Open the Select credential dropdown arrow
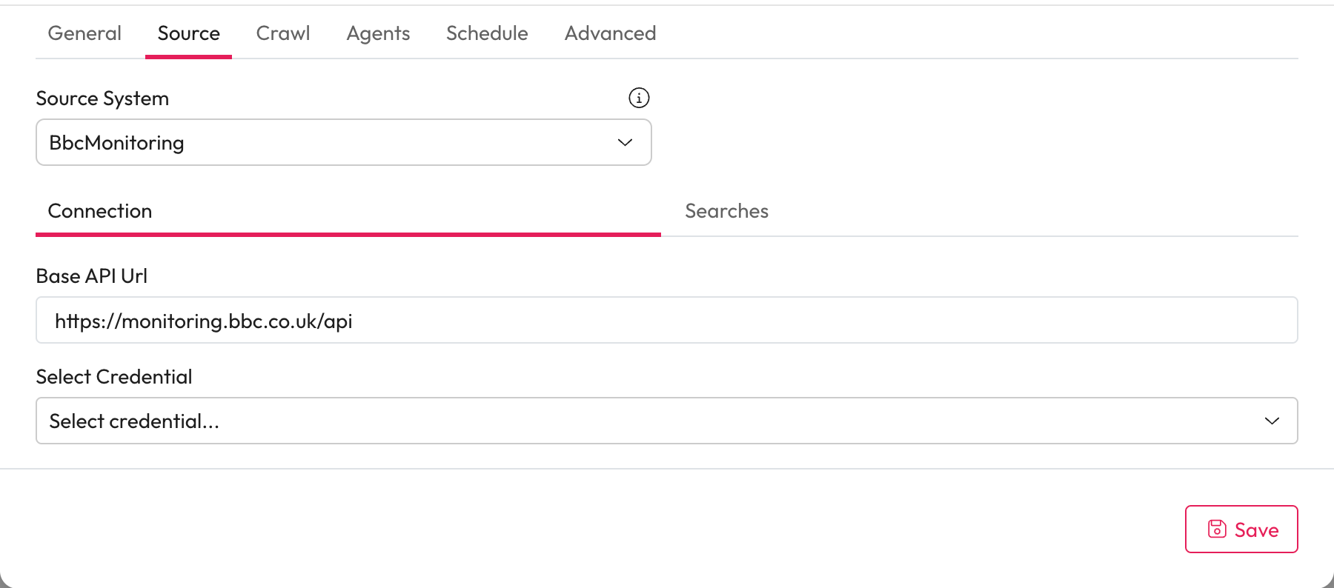The height and width of the screenshot is (588, 1334). click(1272, 421)
